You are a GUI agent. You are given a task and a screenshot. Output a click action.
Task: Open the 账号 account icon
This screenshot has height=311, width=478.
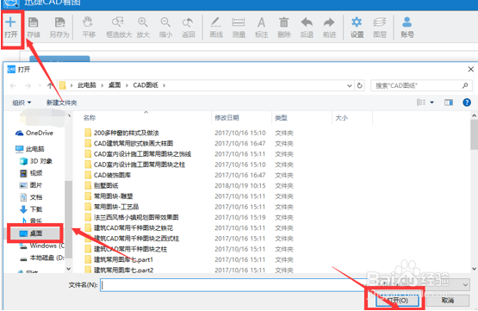click(407, 28)
